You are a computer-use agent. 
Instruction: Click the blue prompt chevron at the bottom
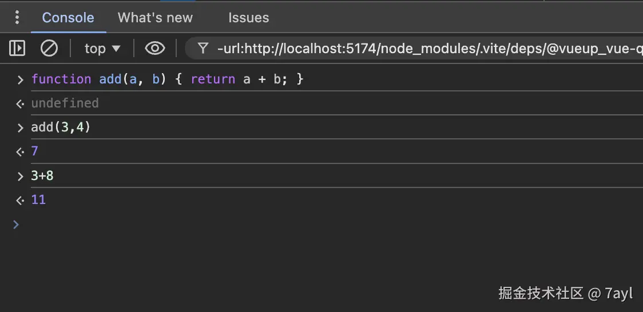click(16, 225)
